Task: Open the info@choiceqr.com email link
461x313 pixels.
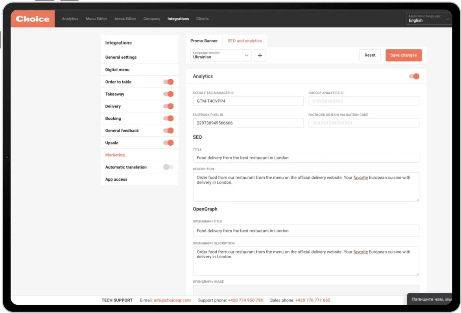Action: 172,300
